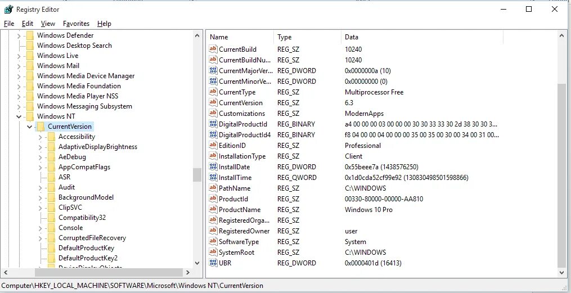Select the Compatibility32 key
571x293 pixels.
pyautogui.click(x=82, y=218)
